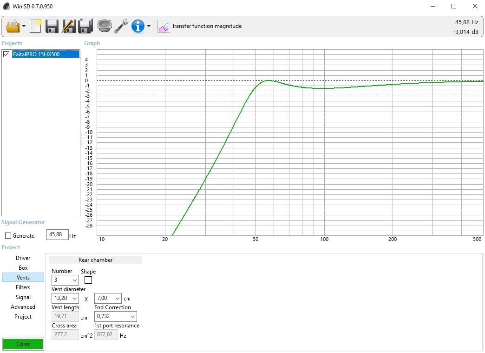Click the signal generator 45,88 Hz field
The height and width of the screenshot is (353, 485).
coord(57,234)
